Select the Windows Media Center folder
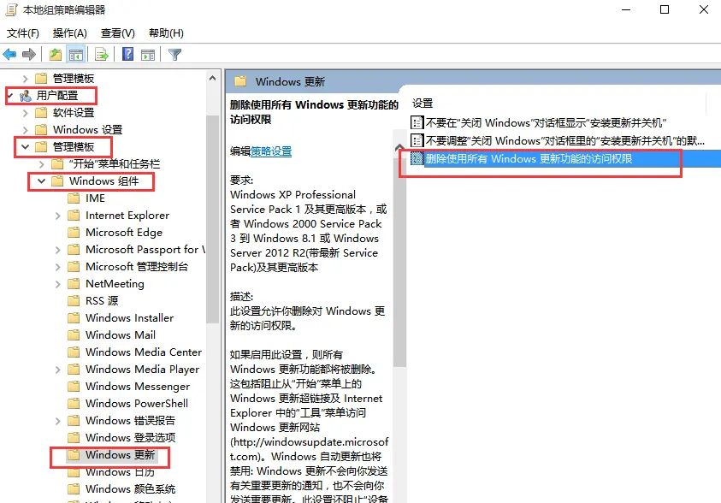Viewport: 721px width, 503px height. 144,352
